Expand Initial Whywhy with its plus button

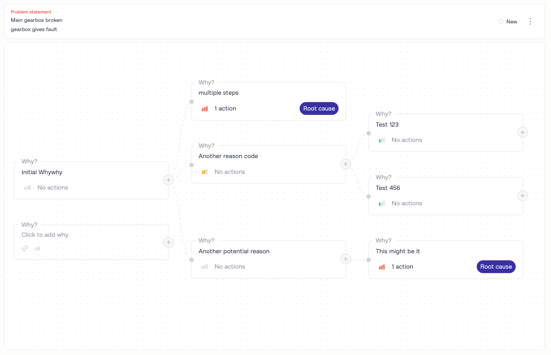tap(169, 180)
